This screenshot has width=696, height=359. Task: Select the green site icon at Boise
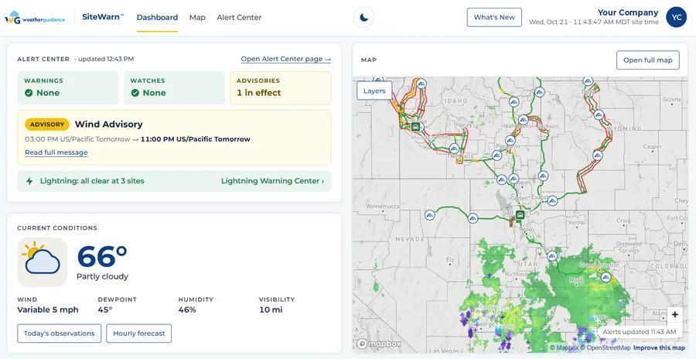[415, 127]
